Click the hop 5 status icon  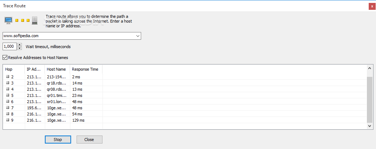(x=7, y=95)
